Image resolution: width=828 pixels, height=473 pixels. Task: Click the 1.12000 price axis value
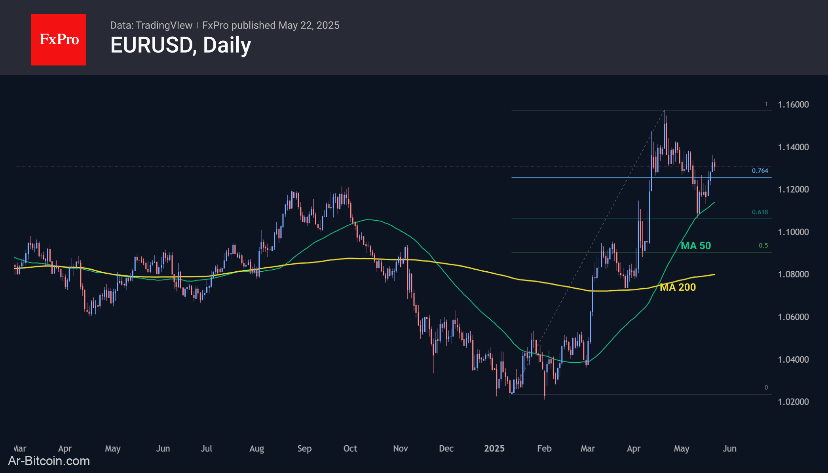tap(793, 189)
